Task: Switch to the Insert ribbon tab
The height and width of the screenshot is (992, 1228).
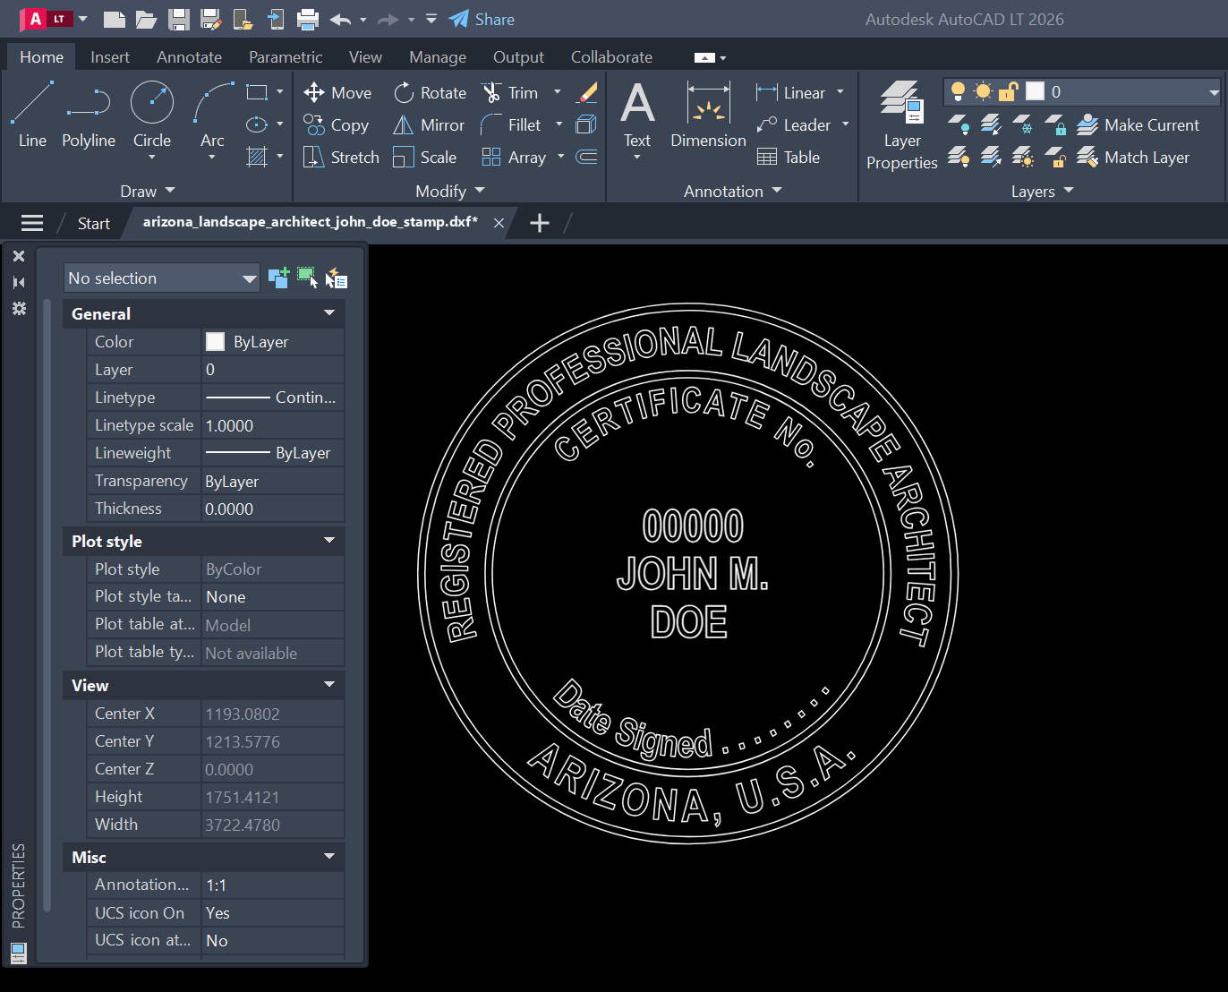Action: coord(110,56)
